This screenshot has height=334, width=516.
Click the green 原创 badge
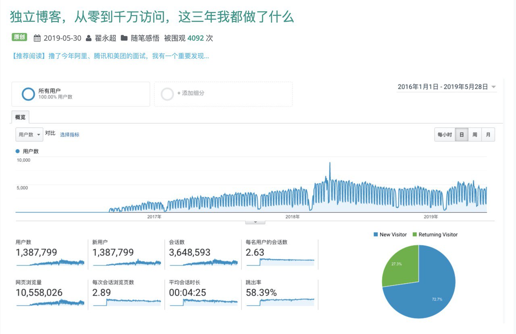click(x=19, y=38)
